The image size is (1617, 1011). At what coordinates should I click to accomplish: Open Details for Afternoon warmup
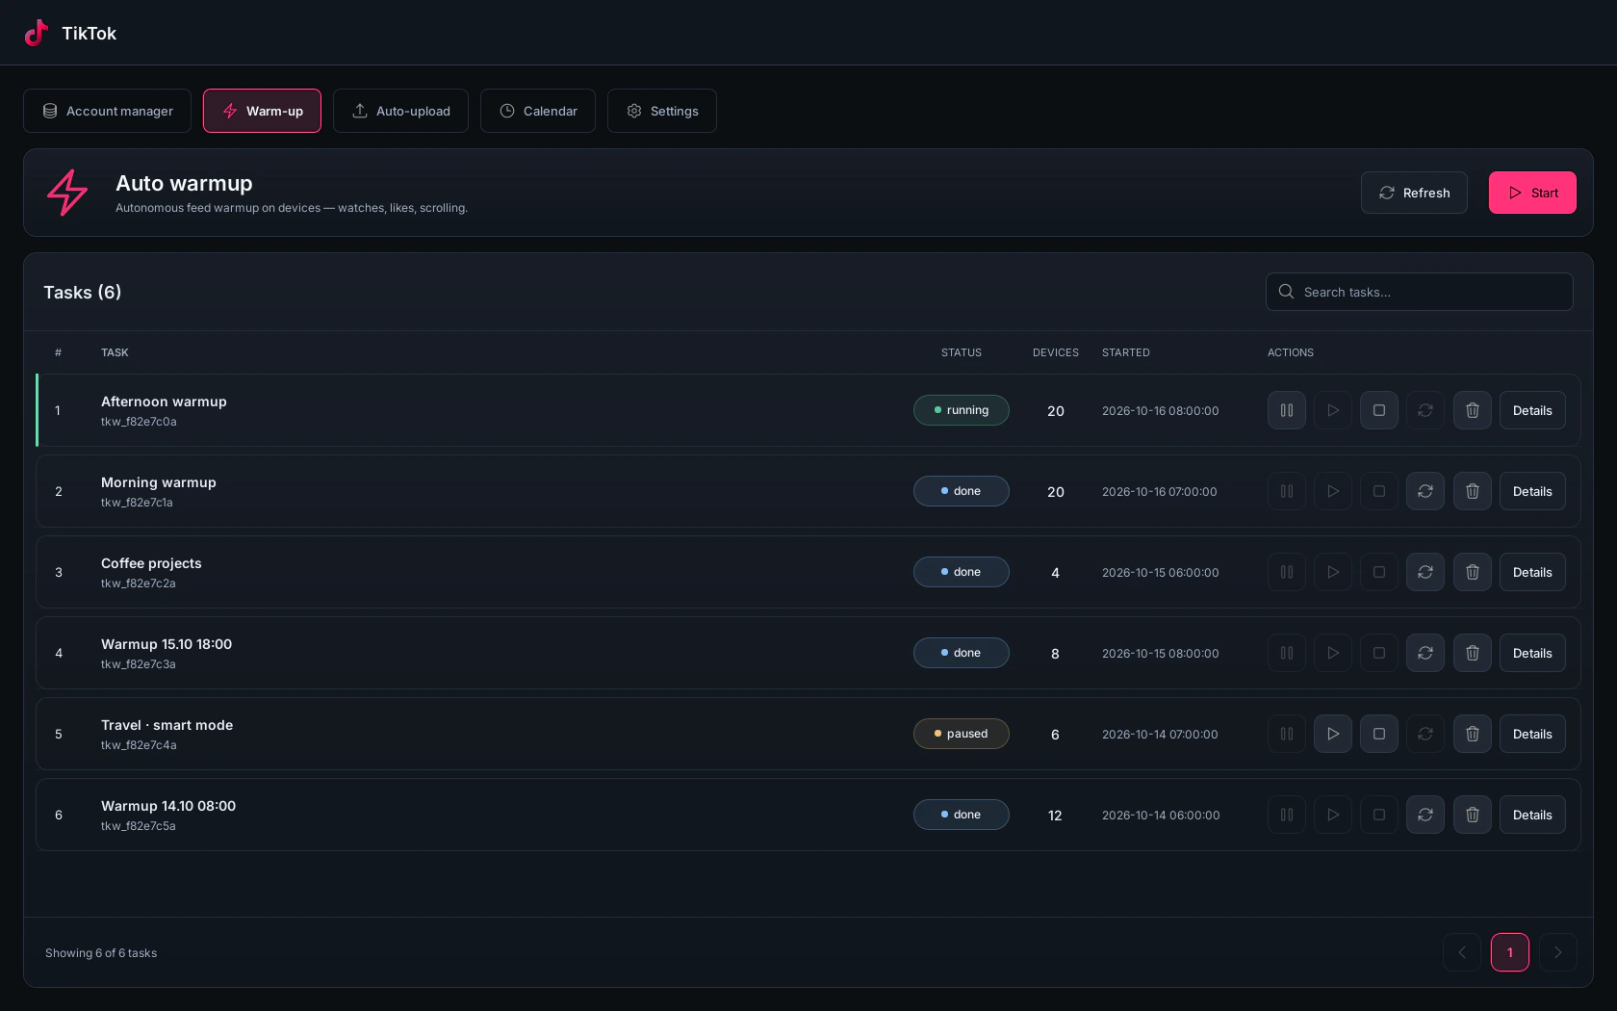point(1532,410)
